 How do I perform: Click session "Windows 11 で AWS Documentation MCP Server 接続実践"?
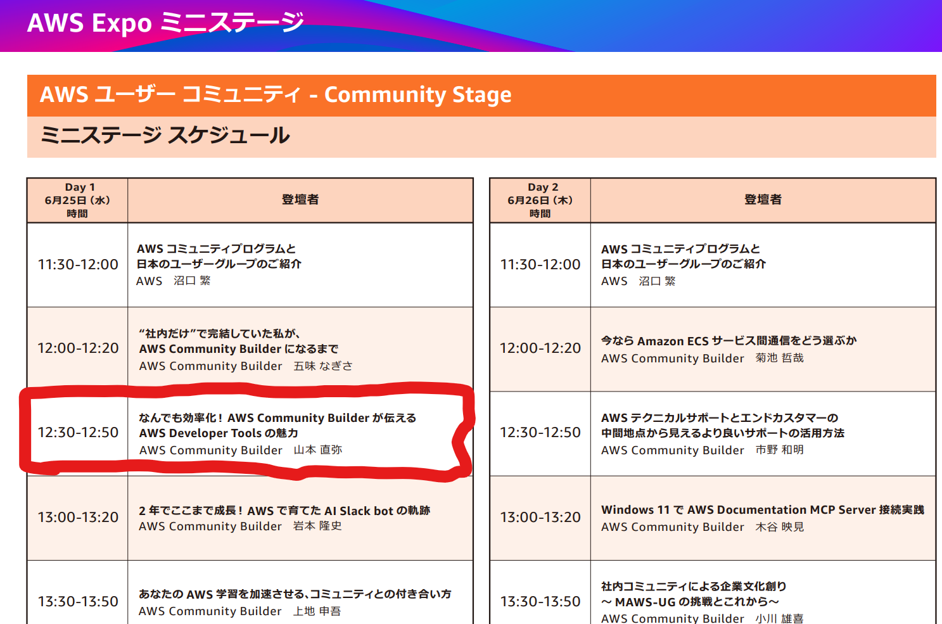763,510
